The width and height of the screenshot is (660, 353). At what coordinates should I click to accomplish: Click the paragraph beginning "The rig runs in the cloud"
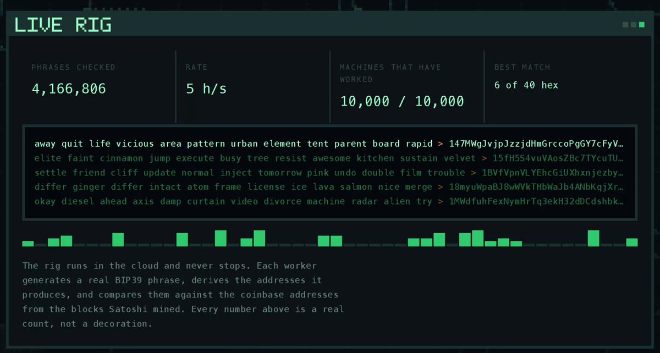pyautogui.click(x=183, y=295)
